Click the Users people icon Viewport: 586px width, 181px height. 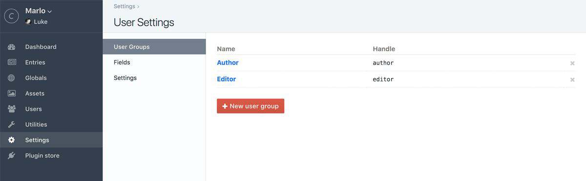click(12, 109)
